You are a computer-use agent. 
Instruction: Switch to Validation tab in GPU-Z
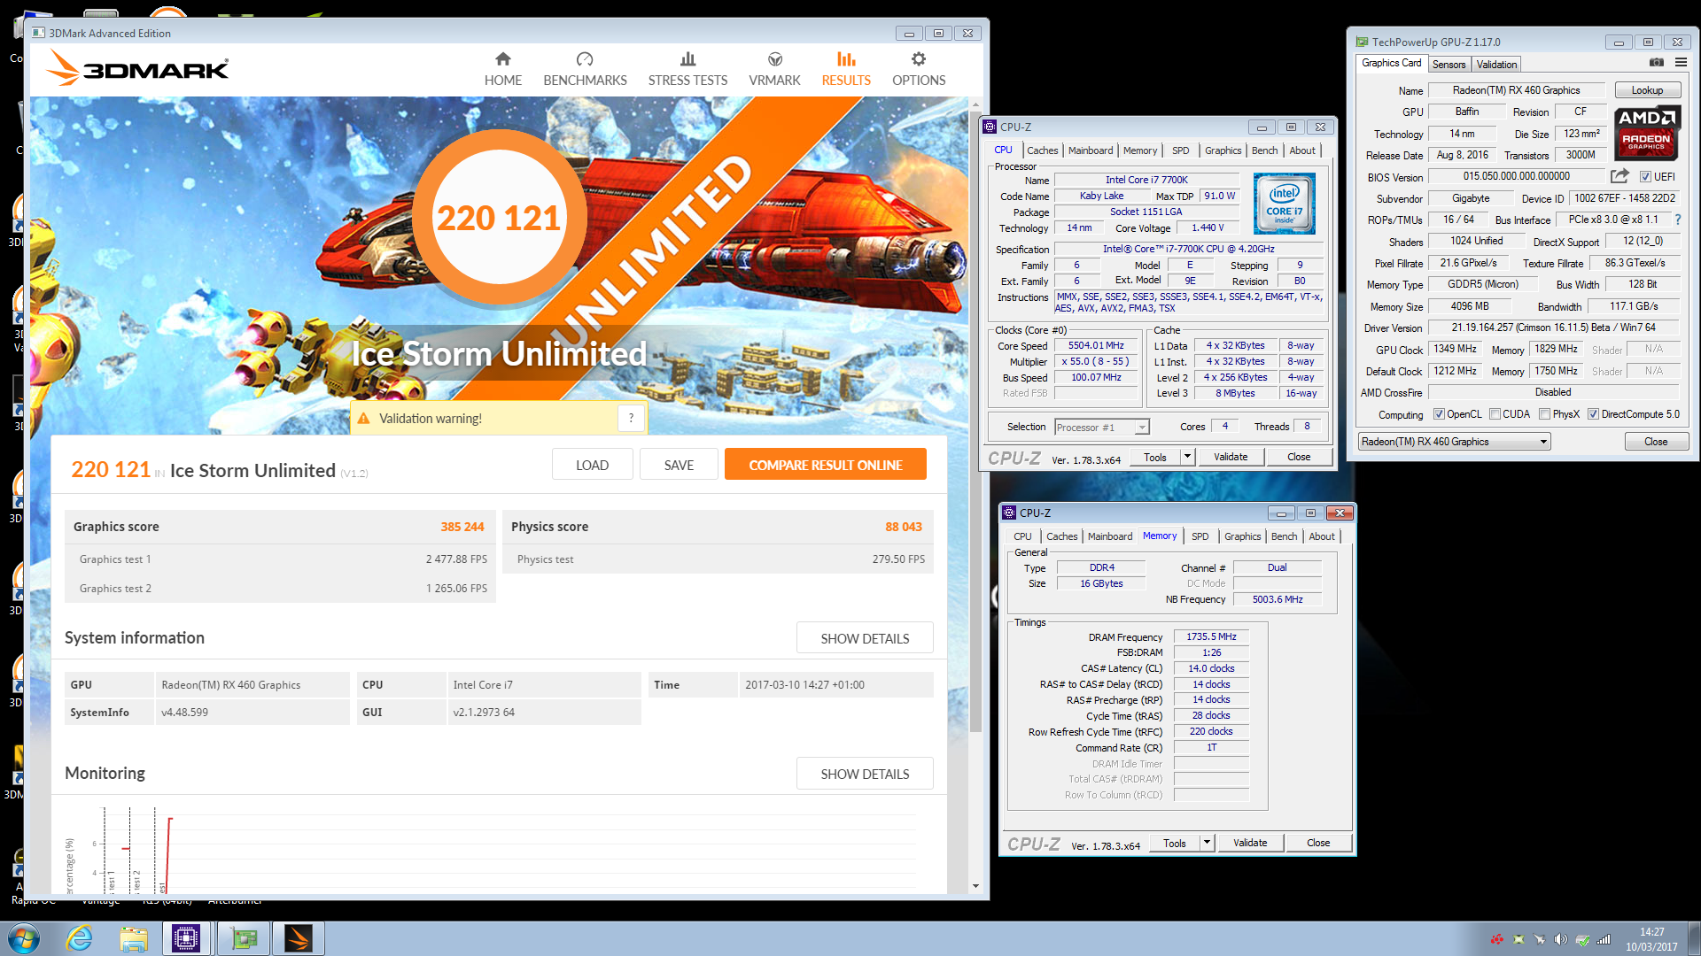click(1496, 65)
